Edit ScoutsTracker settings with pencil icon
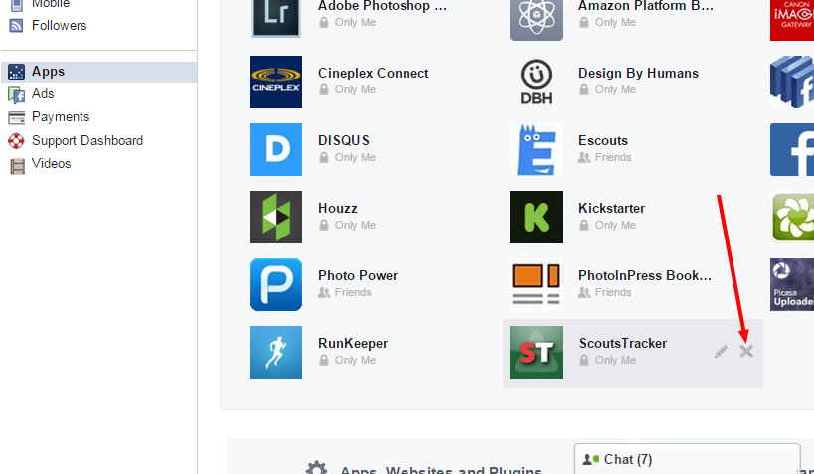This screenshot has width=814, height=474. click(x=721, y=352)
